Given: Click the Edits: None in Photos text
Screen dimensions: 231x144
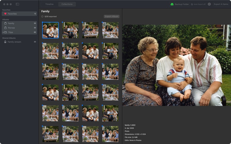Looking at the screenshot, I should click(x=133, y=140).
